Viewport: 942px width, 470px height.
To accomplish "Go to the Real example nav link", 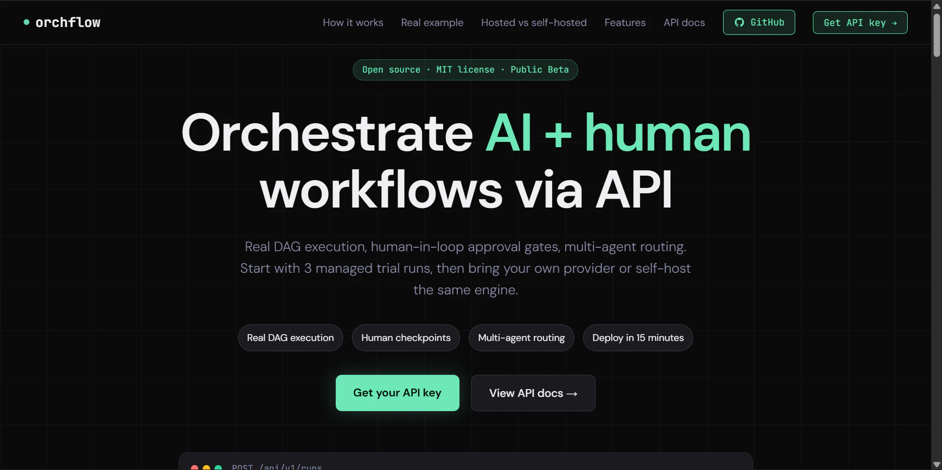I will [432, 23].
